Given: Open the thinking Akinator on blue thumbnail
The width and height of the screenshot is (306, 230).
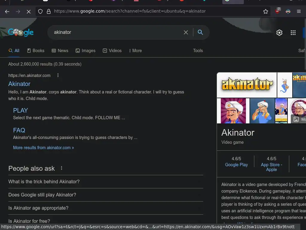Looking at the screenshot, I should 262,111.
